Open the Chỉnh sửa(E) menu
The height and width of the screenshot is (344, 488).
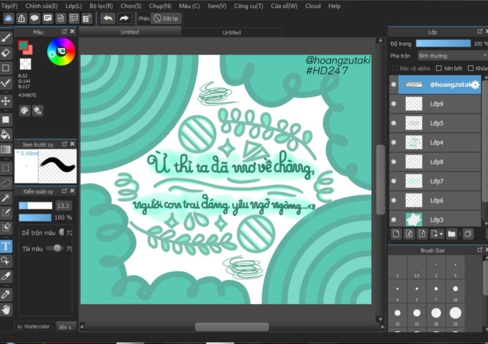click(41, 6)
